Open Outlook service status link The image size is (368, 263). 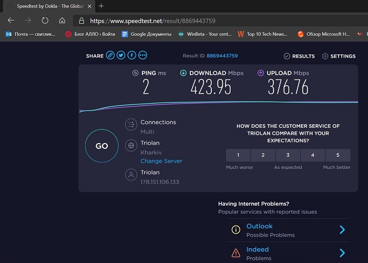[x=259, y=226]
